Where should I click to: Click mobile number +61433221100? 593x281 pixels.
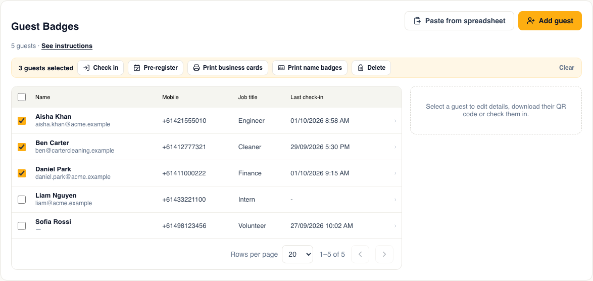[184, 199]
